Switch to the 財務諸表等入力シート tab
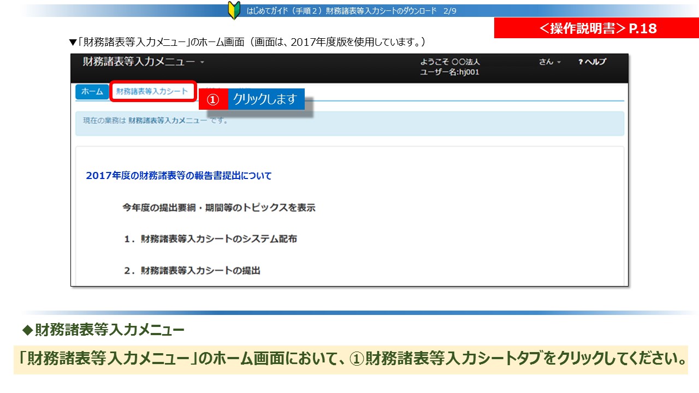Viewport: 699px width, 393px height. tap(152, 92)
